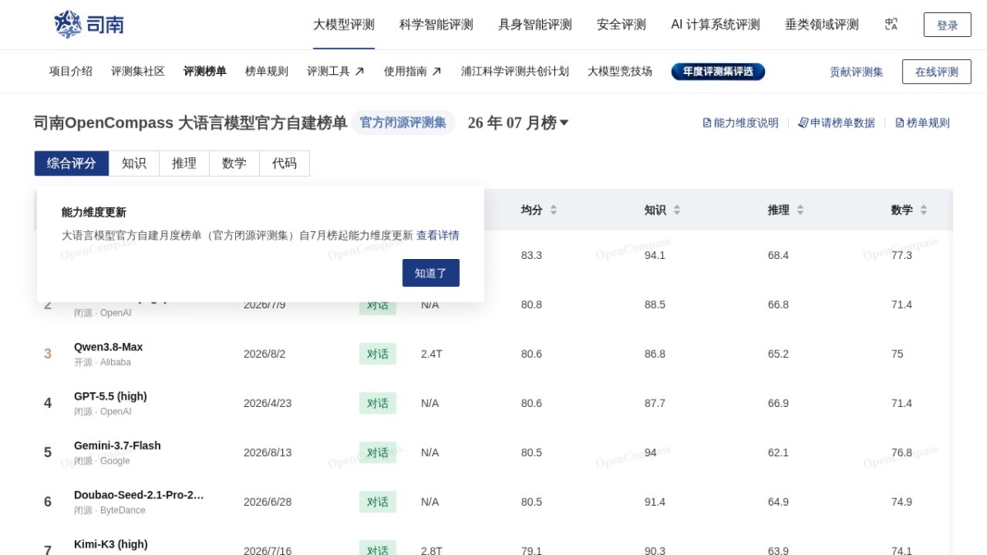Open the 司南 logo home link
Screen dimensions: 987x555
pyautogui.click(x=89, y=25)
